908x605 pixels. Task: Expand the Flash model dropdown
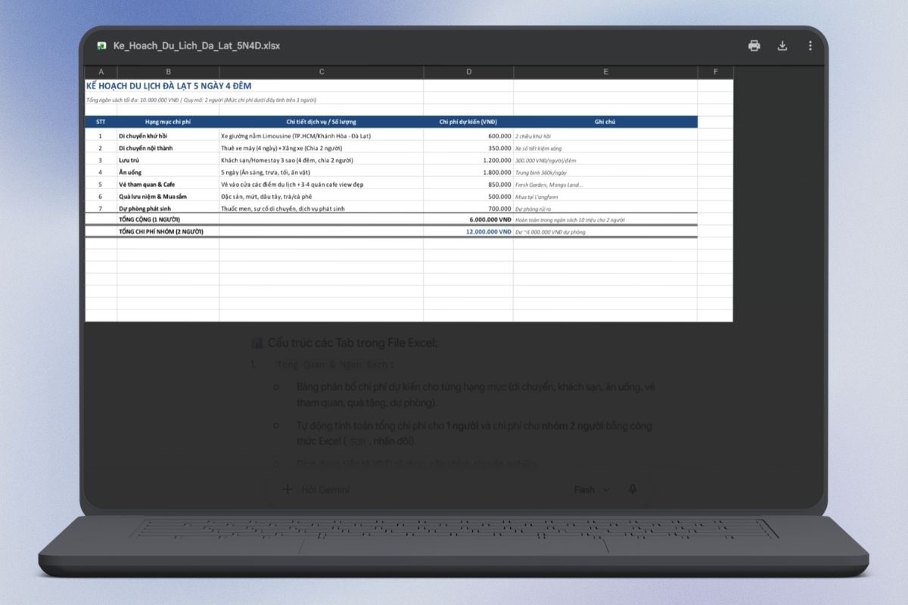click(591, 489)
